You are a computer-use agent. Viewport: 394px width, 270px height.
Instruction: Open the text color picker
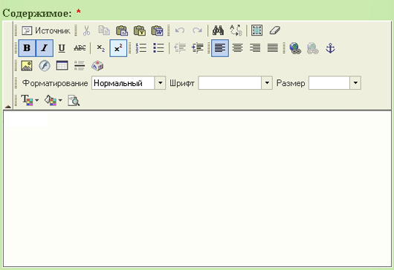click(30, 100)
